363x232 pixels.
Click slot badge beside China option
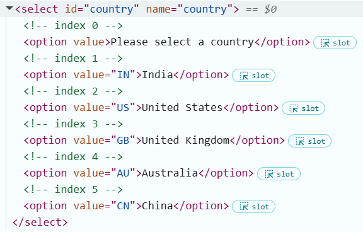pyautogui.click(x=253, y=207)
